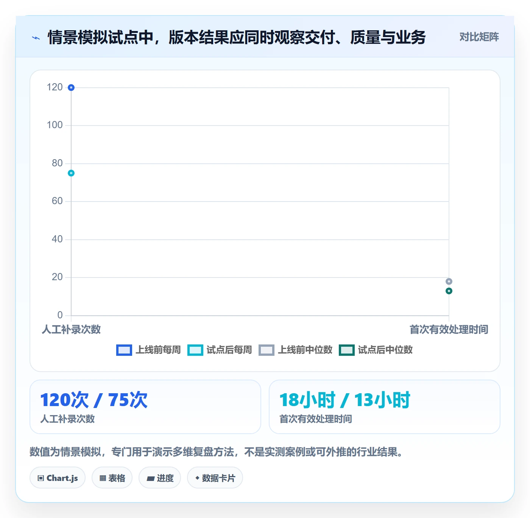The height and width of the screenshot is (518, 530).
Task: Open the 120次 / 75次 data card
Action: click(x=145, y=407)
